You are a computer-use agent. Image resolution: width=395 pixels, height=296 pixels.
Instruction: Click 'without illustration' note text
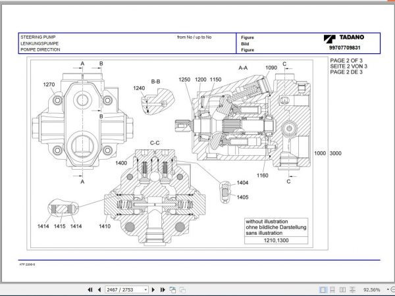tap(267, 222)
